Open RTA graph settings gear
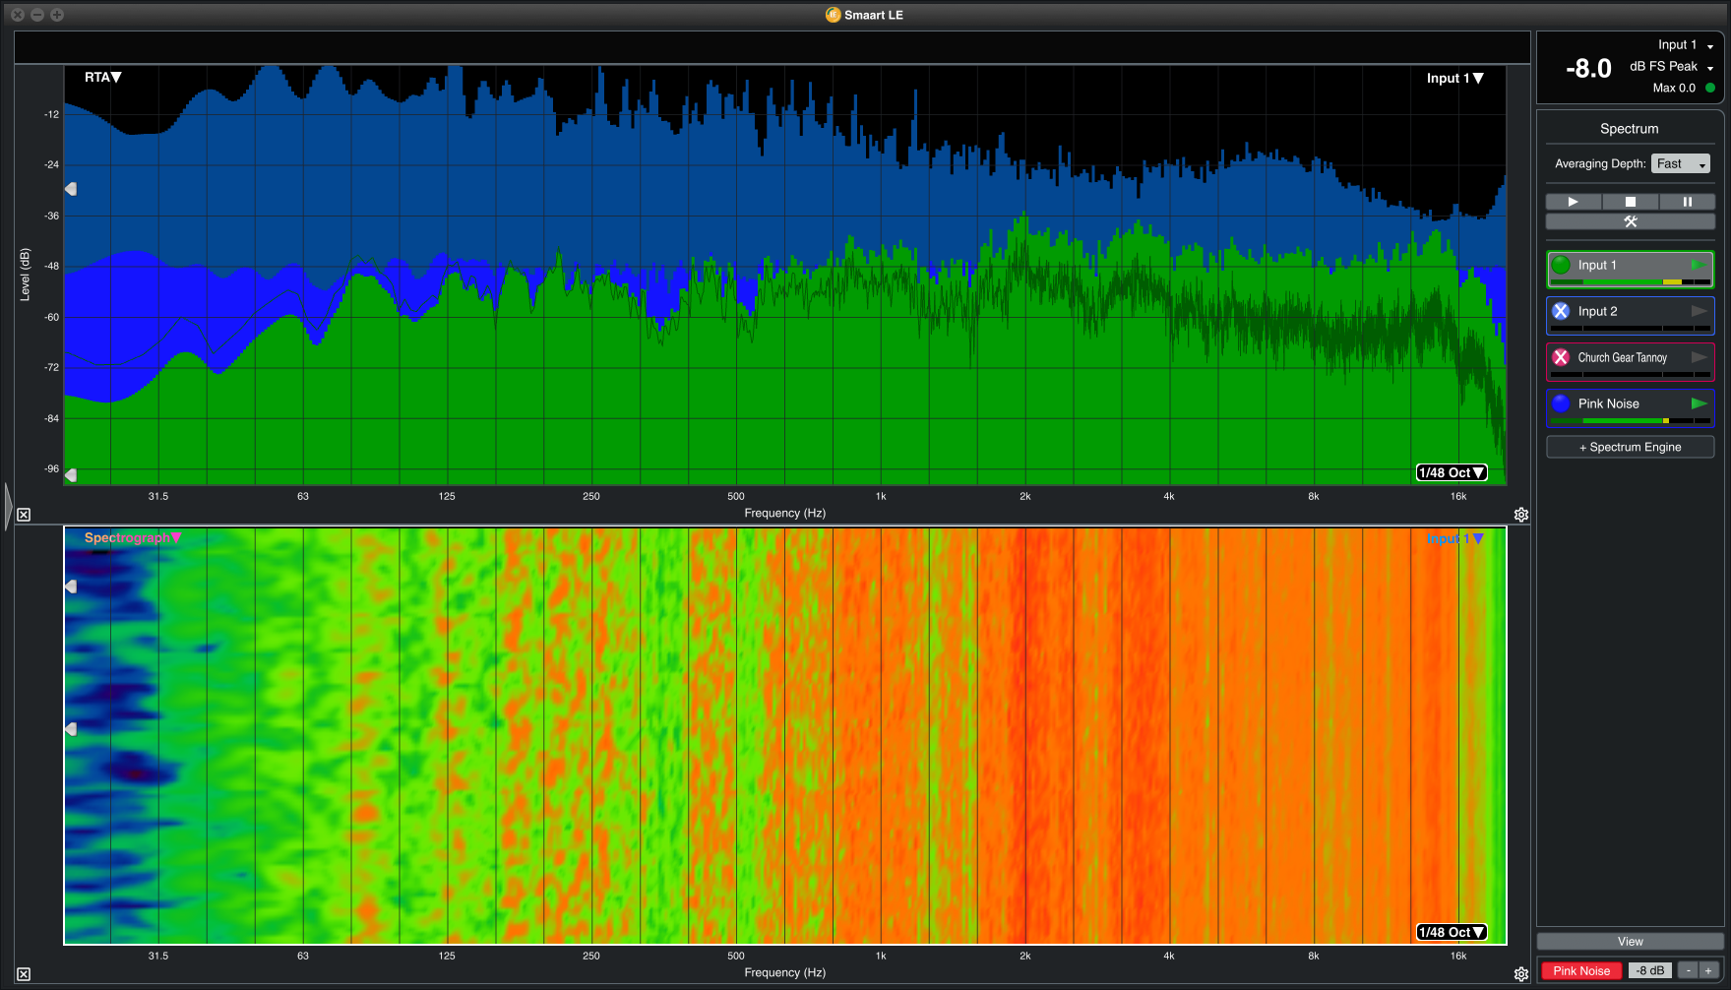The image size is (1731, 990). pyautogui.click(x=1521, y=515)
